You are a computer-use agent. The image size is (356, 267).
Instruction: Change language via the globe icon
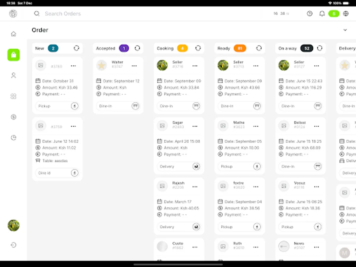tap(345, 14)
